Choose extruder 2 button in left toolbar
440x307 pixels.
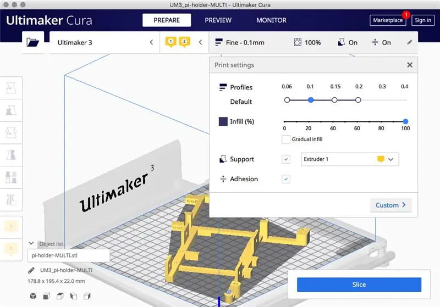click(x=11, y=249)
